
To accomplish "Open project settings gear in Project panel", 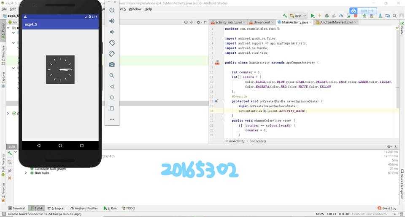I will [198, 22].
